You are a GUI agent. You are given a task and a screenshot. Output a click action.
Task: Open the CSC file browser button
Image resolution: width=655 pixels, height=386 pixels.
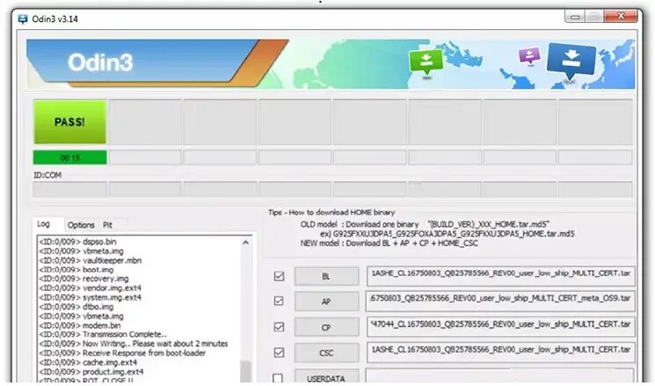click(x=326, y=353)
